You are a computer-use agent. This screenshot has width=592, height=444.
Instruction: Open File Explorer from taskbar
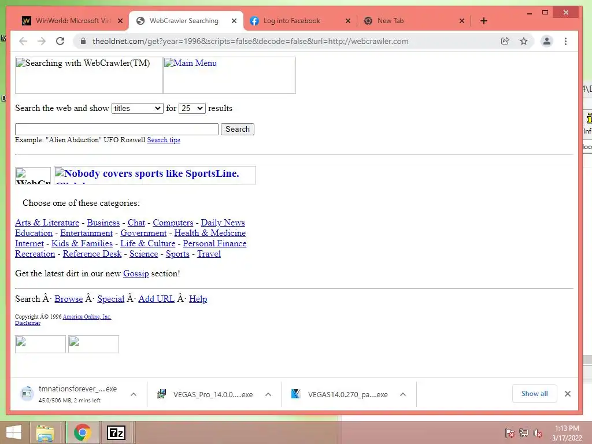point(45,432)
